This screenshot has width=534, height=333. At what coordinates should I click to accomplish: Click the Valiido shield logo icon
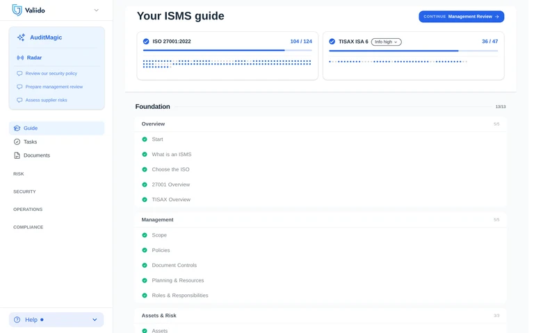17,10
